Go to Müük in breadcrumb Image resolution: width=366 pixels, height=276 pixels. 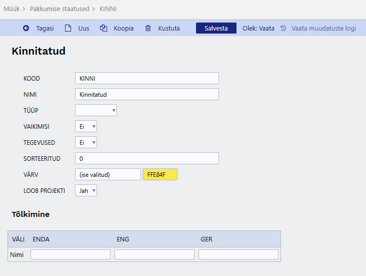tap(11, 9)
